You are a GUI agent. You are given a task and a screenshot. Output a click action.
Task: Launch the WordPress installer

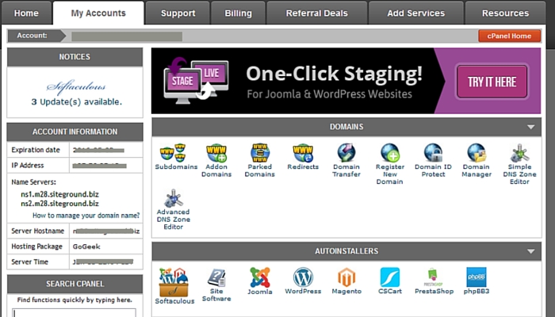pyautogui.click(x=303, y=281)
